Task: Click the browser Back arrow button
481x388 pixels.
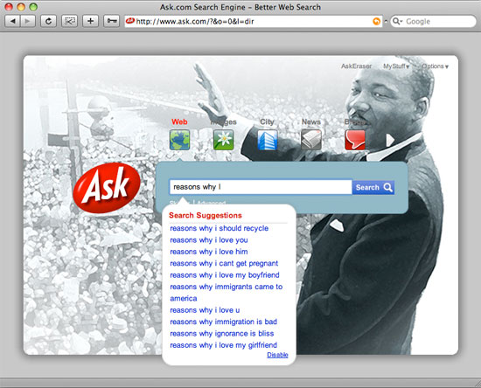Action: 12,21
